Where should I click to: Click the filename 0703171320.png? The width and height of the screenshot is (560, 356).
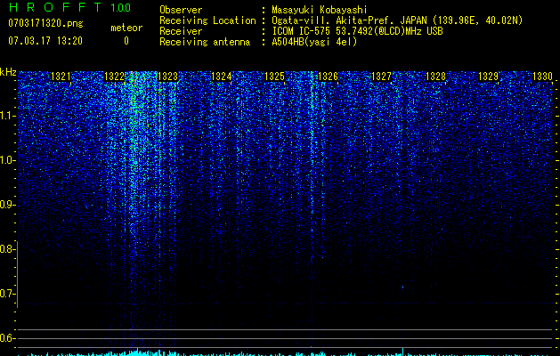pos(45,24)
